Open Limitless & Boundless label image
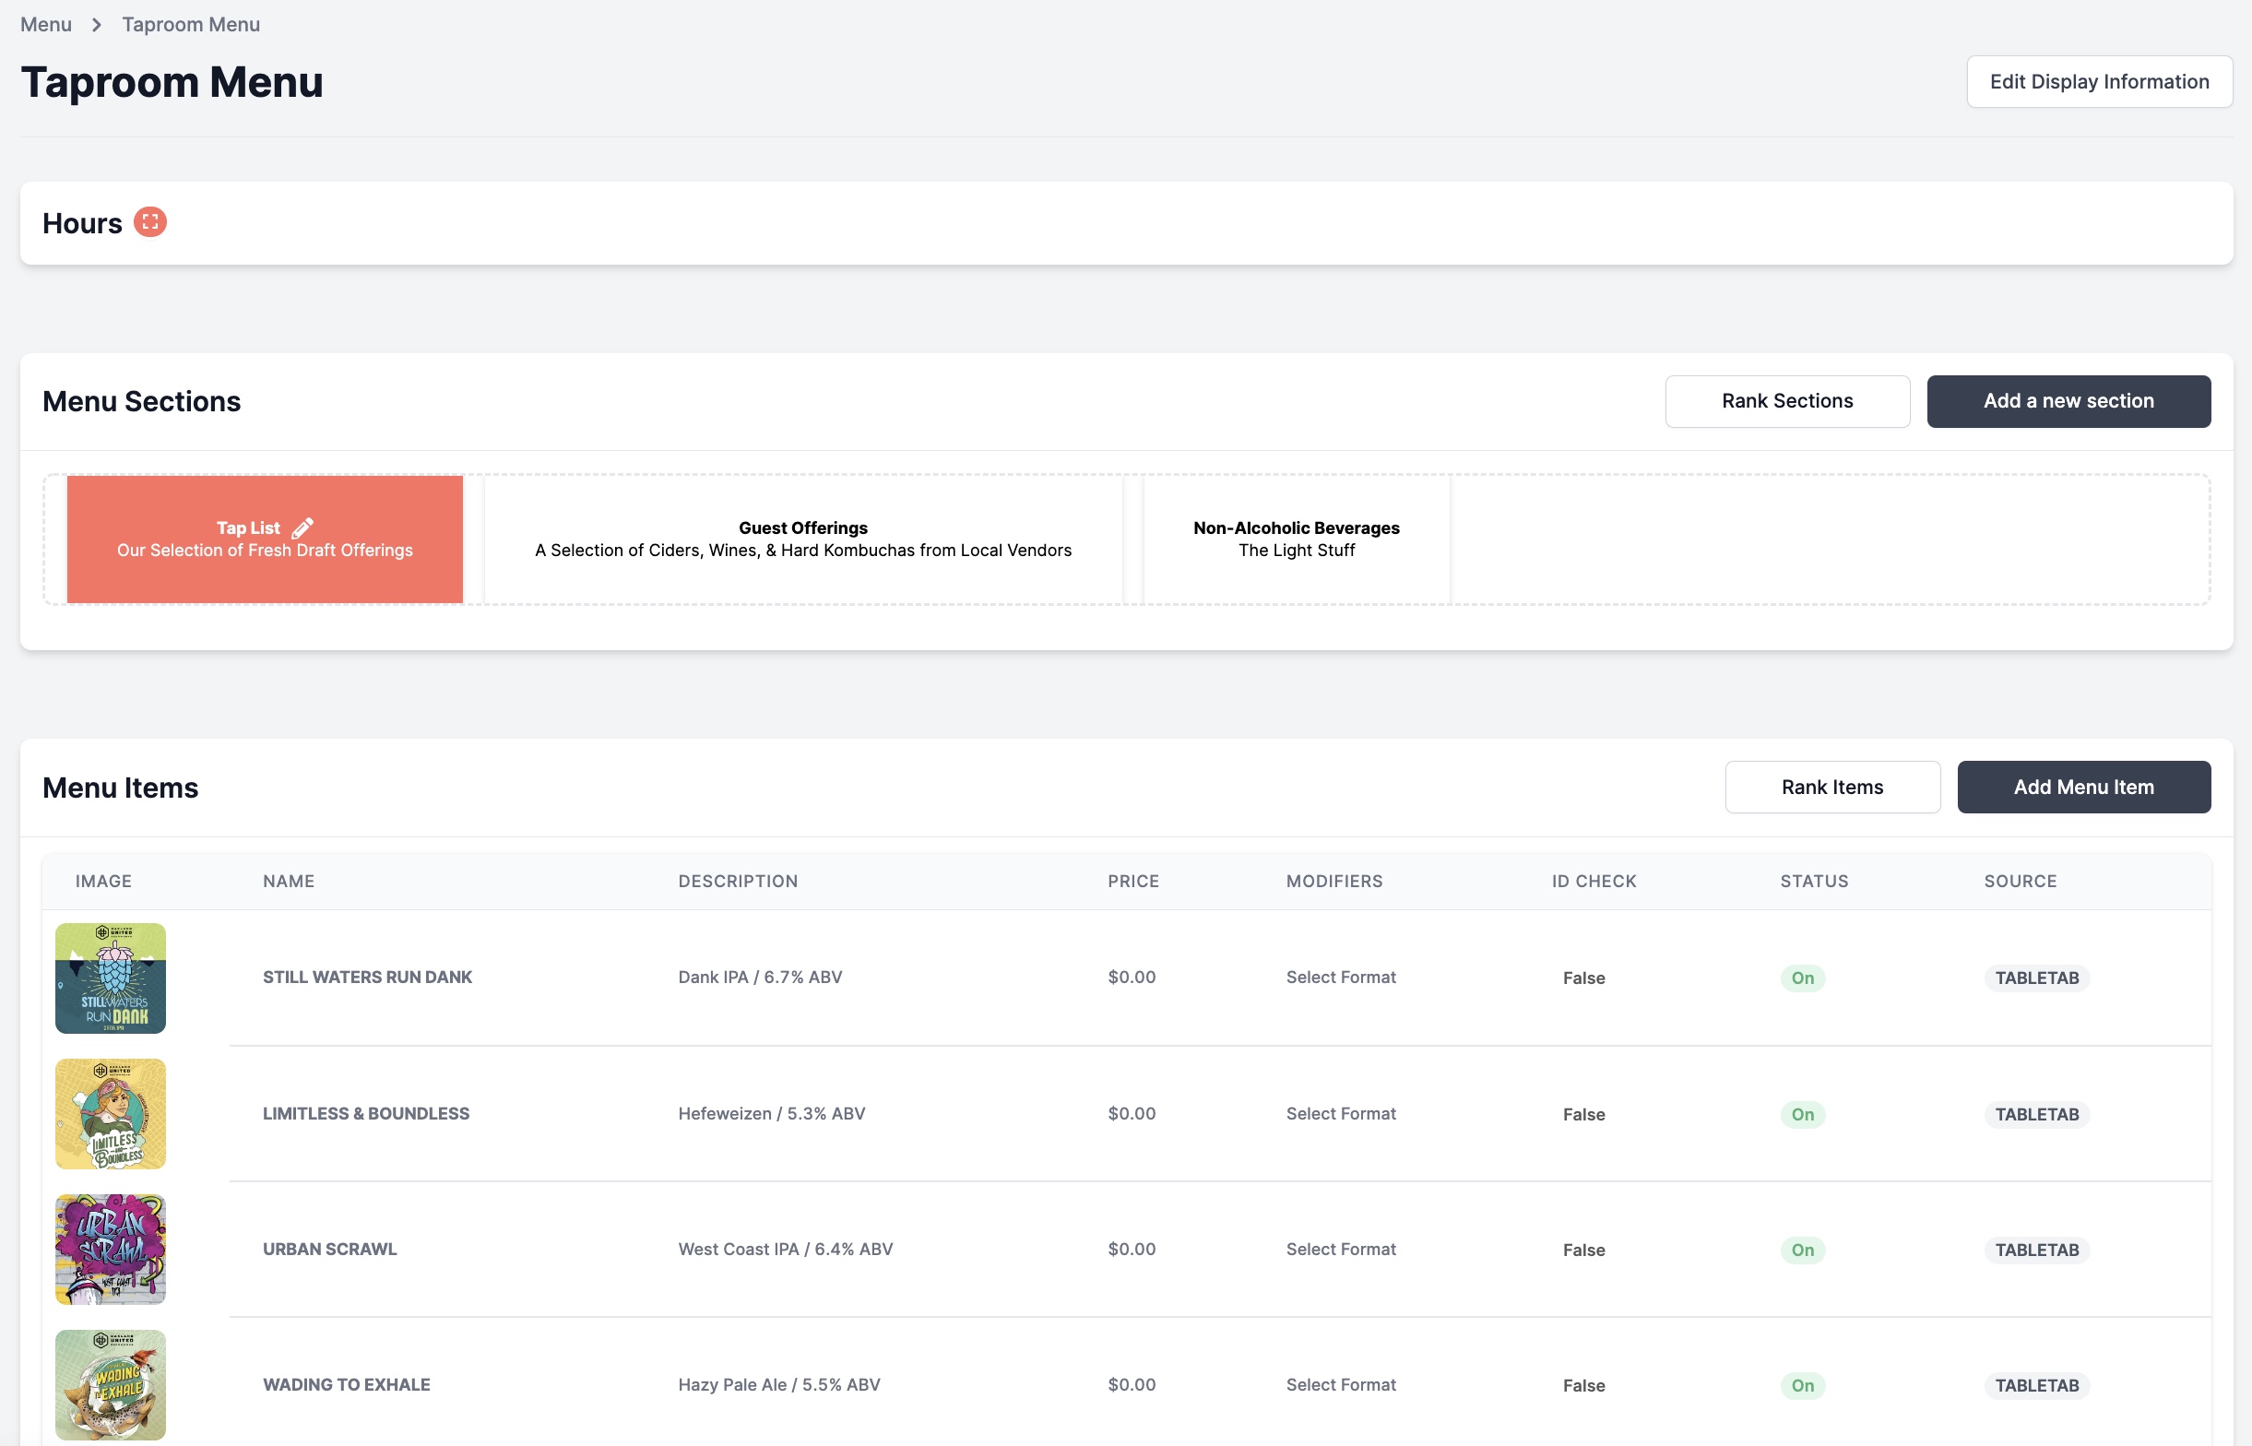2252x1446 pixels. (x=111, y=1114)
